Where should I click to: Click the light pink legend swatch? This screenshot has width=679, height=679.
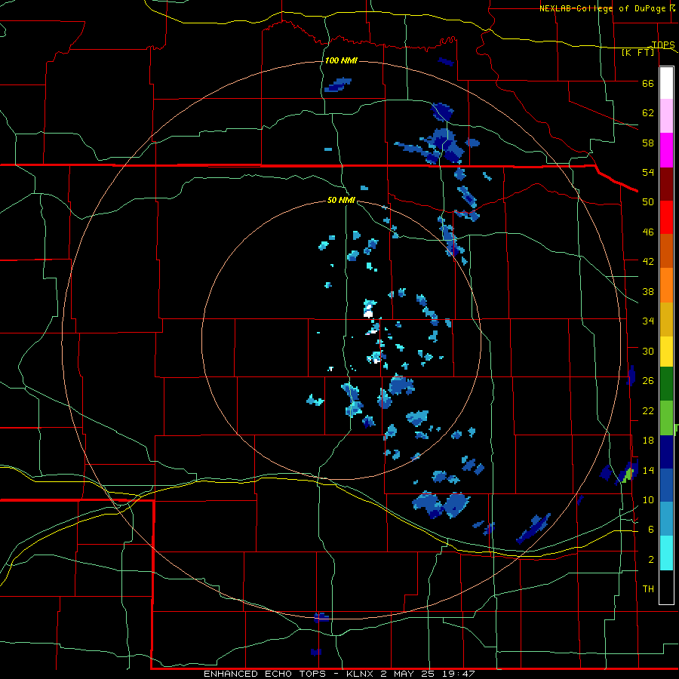click(x=666, y=116)
